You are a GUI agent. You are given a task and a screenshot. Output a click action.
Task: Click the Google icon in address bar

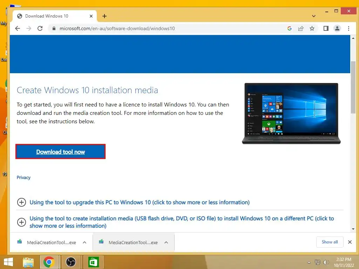tap(289, 28)
